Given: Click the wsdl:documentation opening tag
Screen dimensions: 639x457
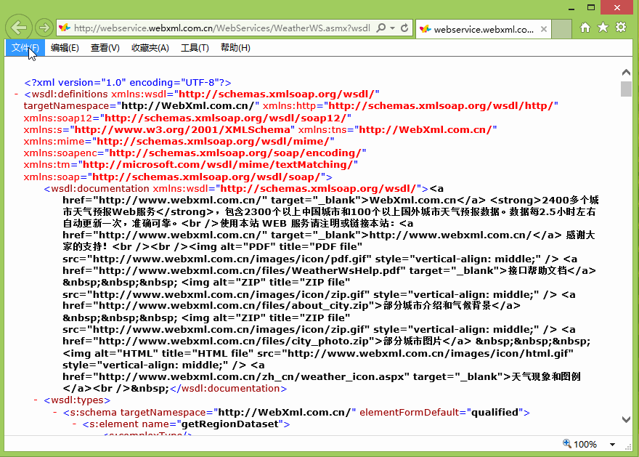Looking at the screenshot, I should click(237, 189).
